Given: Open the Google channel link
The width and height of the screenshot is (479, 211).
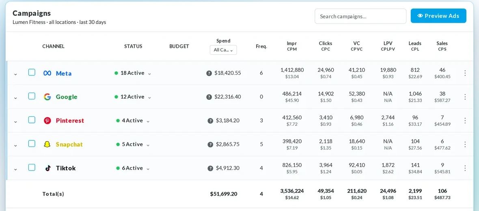Looking at the screenshot, I should coord(67,97).
